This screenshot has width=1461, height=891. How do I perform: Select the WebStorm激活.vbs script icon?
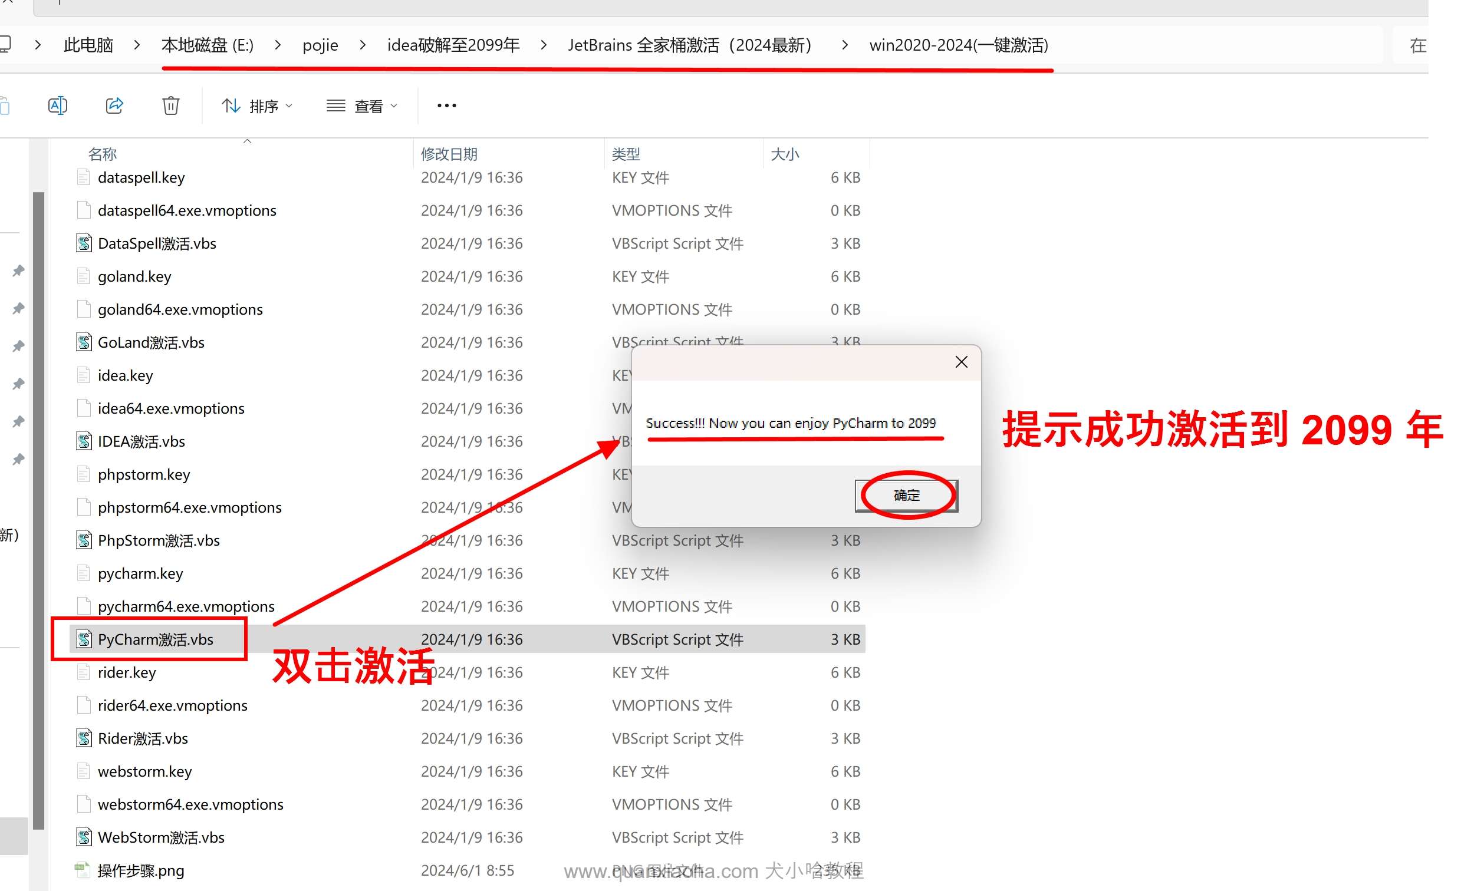coord(84,837)
